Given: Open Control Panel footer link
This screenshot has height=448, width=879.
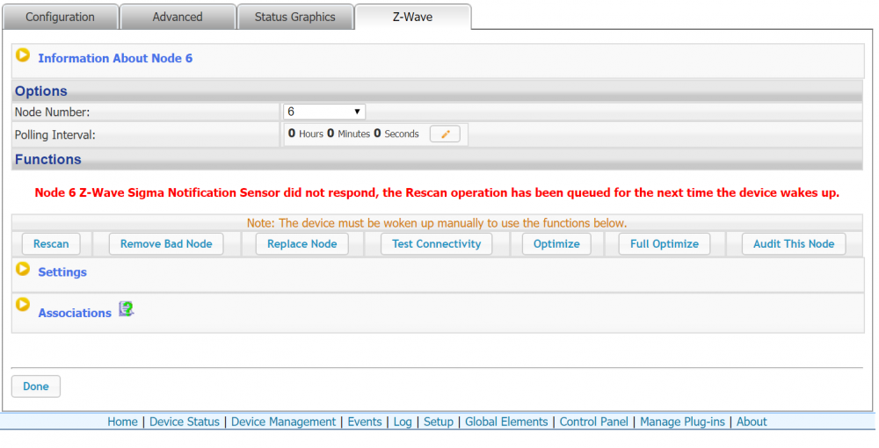Looking at the screenshot, I should (593, 422).
